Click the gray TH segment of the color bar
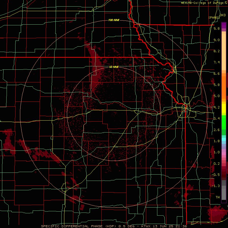This screenshot has width=228, height=228. pos(224,194)
